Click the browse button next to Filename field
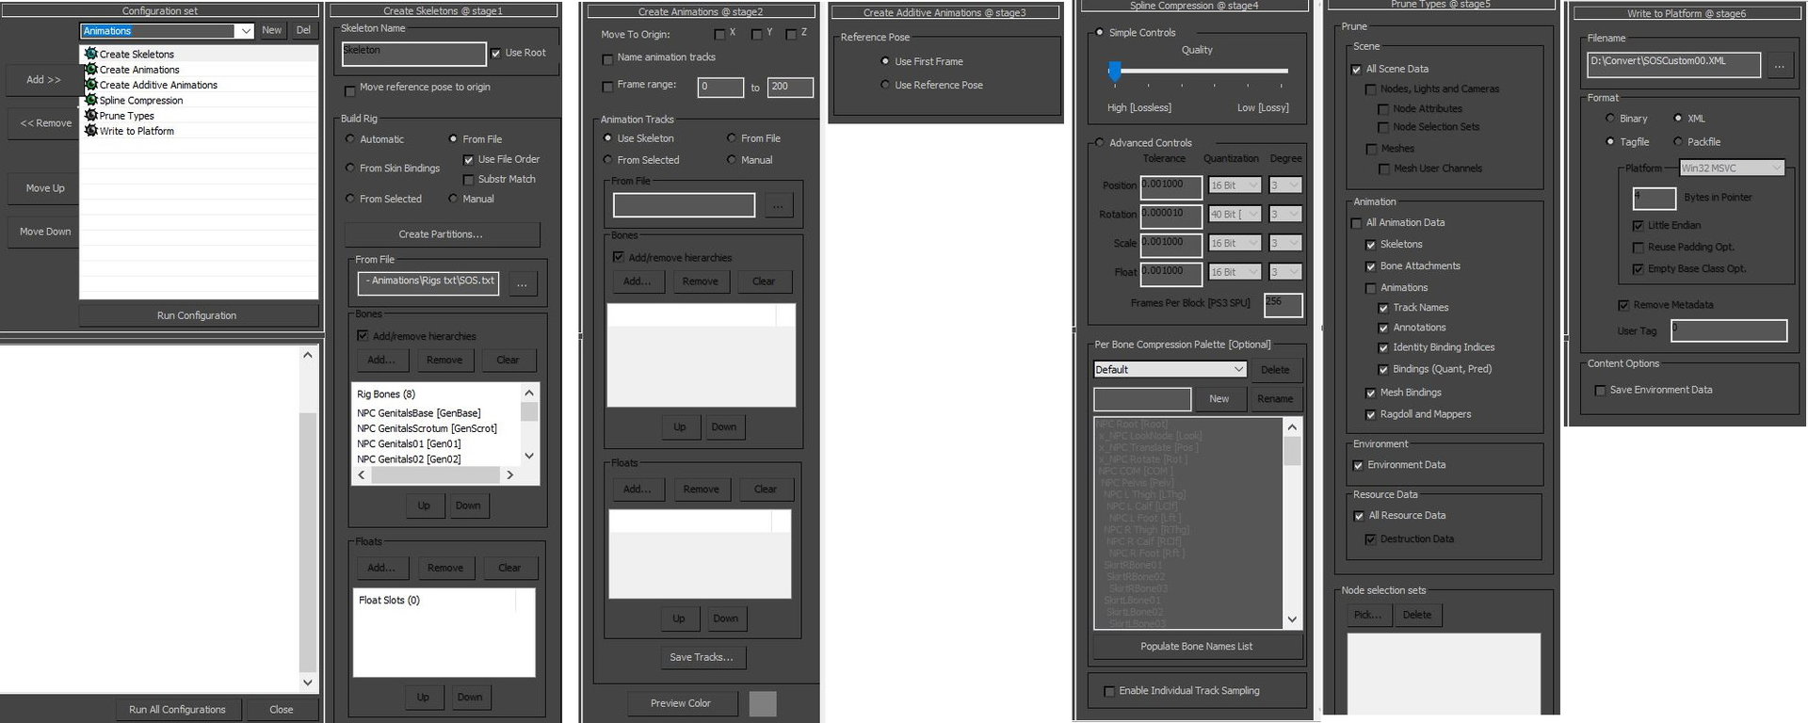This screenshot has width=1808, height=723. point(1779,66)
